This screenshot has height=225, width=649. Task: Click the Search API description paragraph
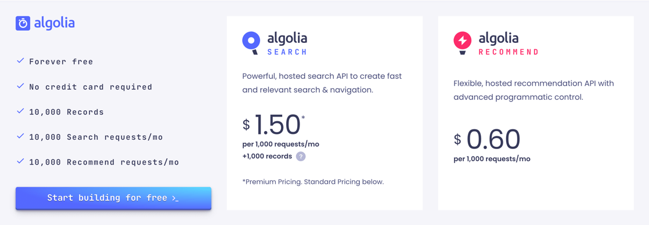[322, 82]
